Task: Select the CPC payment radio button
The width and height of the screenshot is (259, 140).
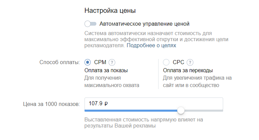Action: click(166, 62)
